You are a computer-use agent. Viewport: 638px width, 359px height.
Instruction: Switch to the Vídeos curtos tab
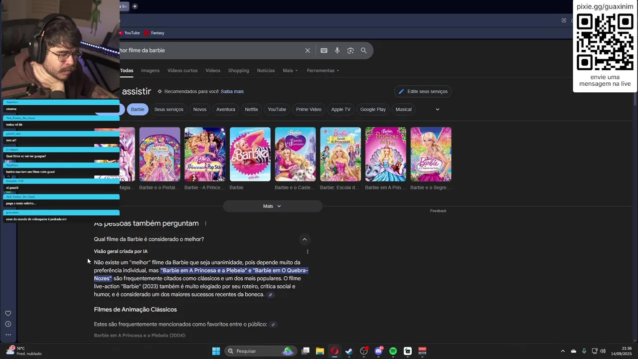(182, 71)
